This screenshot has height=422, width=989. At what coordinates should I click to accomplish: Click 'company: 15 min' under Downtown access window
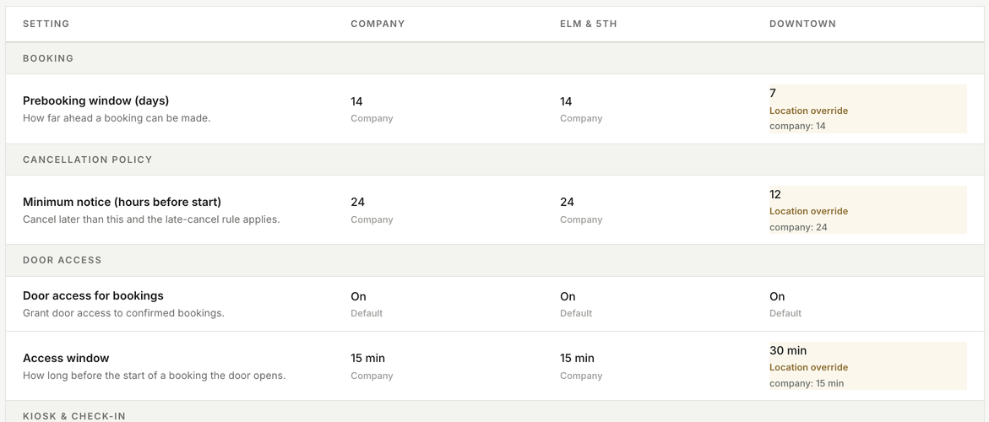[x=806, y=383]
